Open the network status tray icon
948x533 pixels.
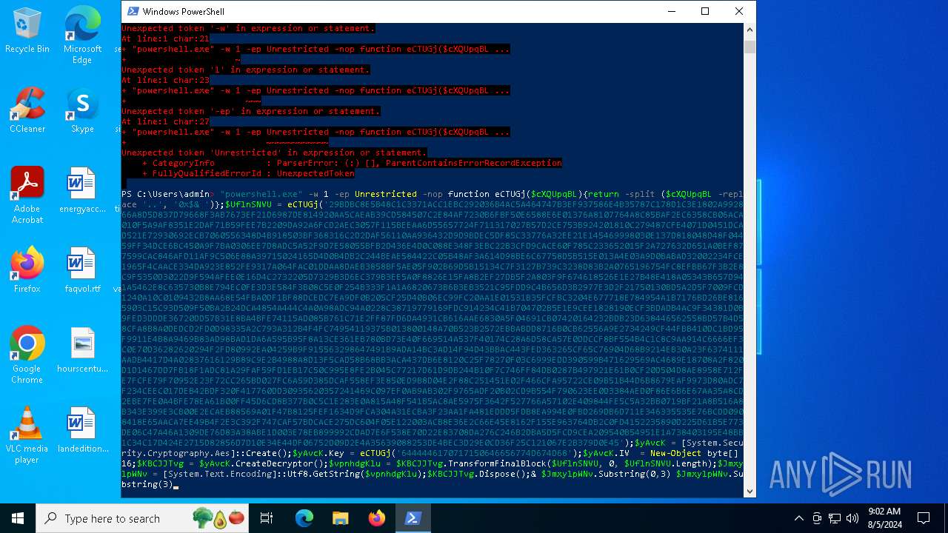click(x=835, y=518)
